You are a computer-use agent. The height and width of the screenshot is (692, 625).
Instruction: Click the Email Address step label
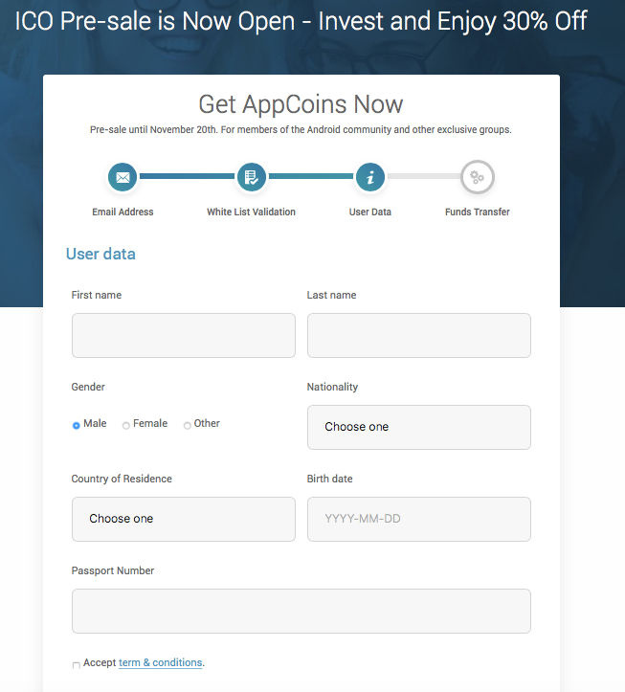123,212
